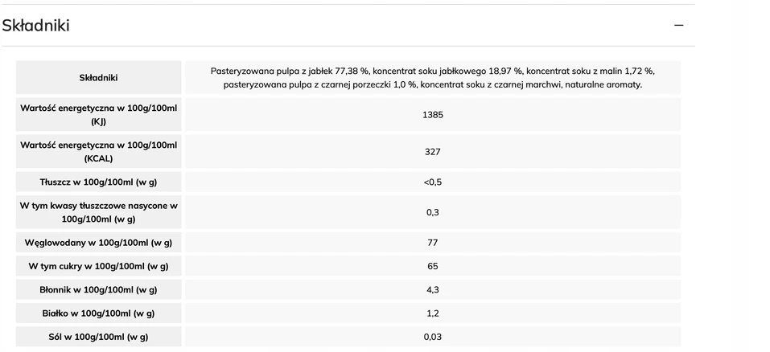Click the <0,5 fat value
Image resolution: width=770 pixels, height=352 pixels.
coord(433,182)
